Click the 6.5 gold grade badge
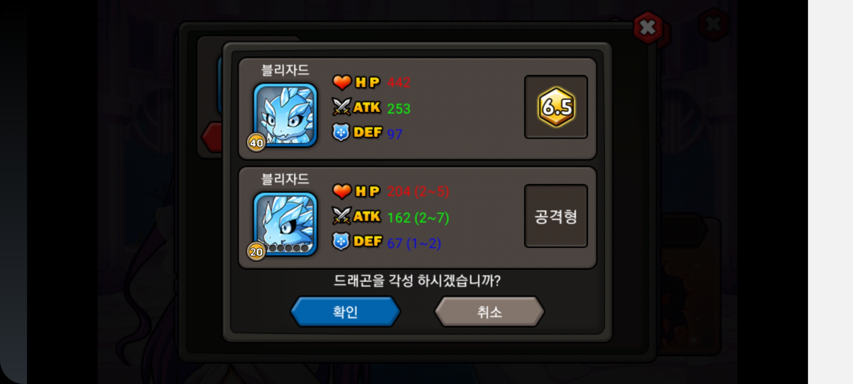Image resolution: width=853 pixels, height=384 pixels. pyautogui.click(x=556, y=107)
